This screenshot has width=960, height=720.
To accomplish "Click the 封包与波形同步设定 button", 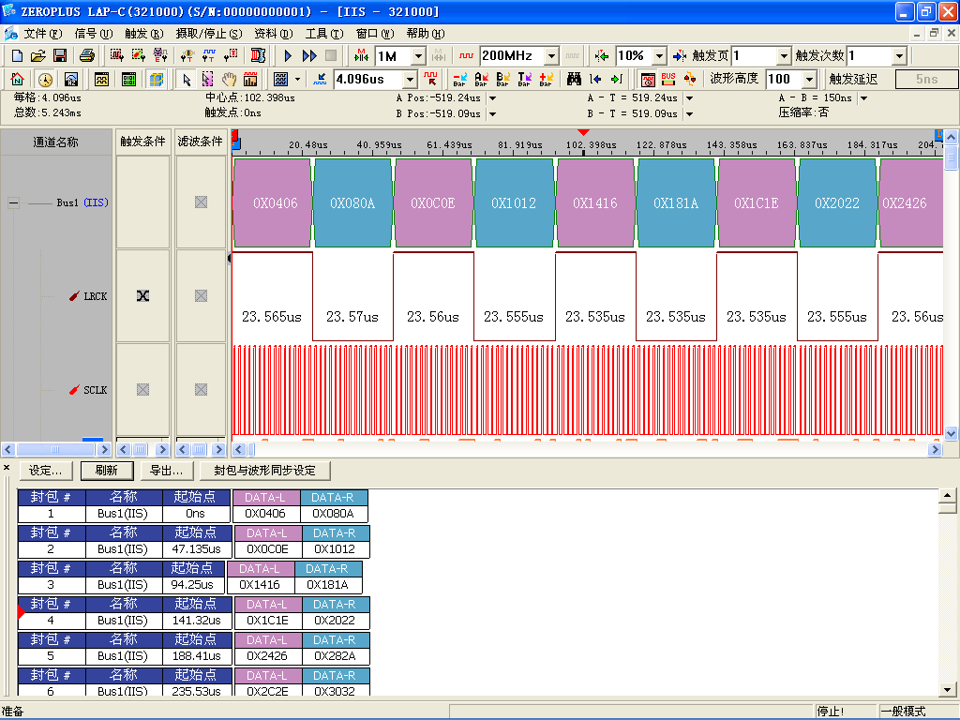I will [264, 471].
